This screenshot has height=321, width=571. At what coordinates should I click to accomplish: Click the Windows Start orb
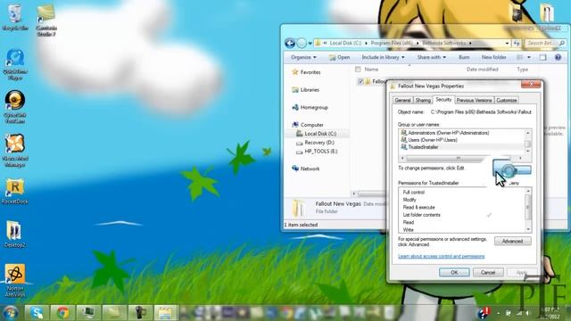pos(10,313)
